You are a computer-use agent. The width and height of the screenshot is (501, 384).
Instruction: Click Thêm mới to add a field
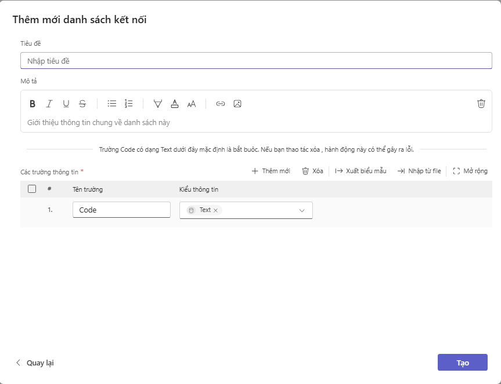tap(271, 171)
